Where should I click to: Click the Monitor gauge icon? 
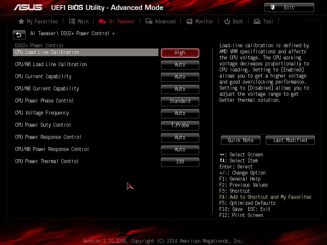pos(190,21)
